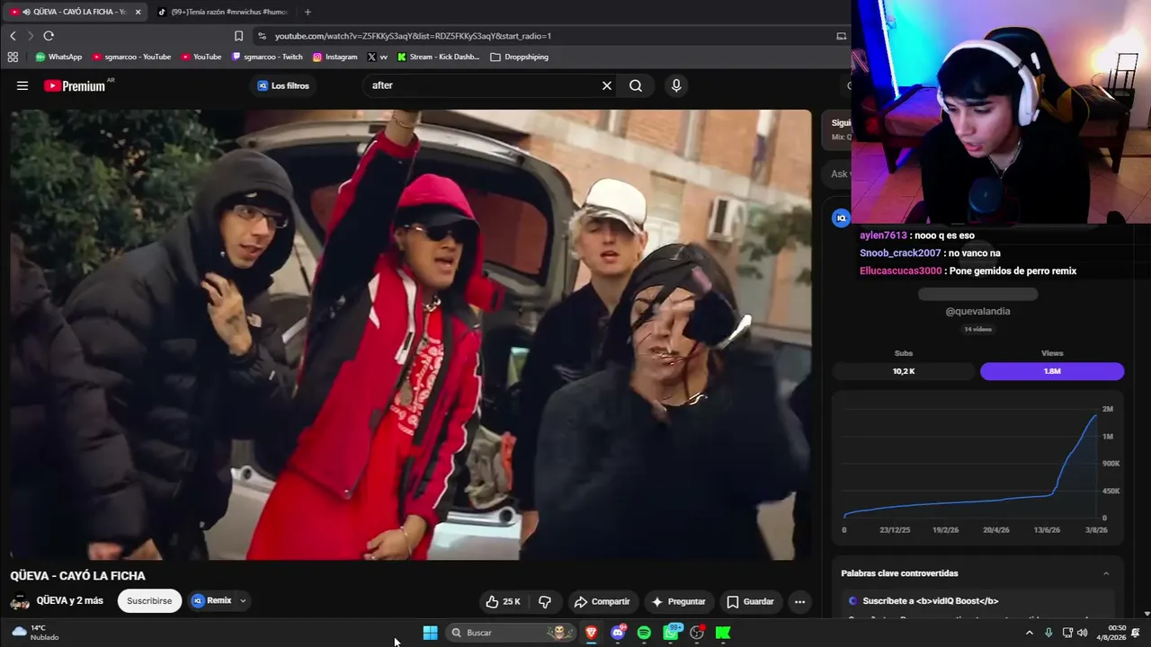The height and width of the screenshot is (647, 1151).
Task: Run the search with the magnifier button
Action: [636, 85]
